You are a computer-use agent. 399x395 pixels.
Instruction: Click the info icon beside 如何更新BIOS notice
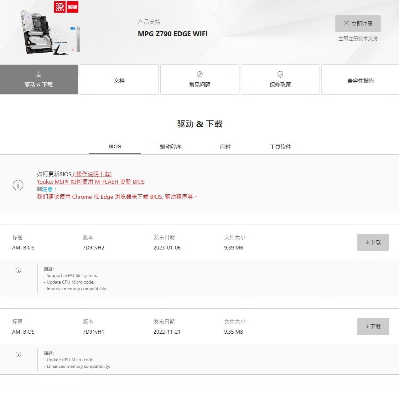click(18, 185)
